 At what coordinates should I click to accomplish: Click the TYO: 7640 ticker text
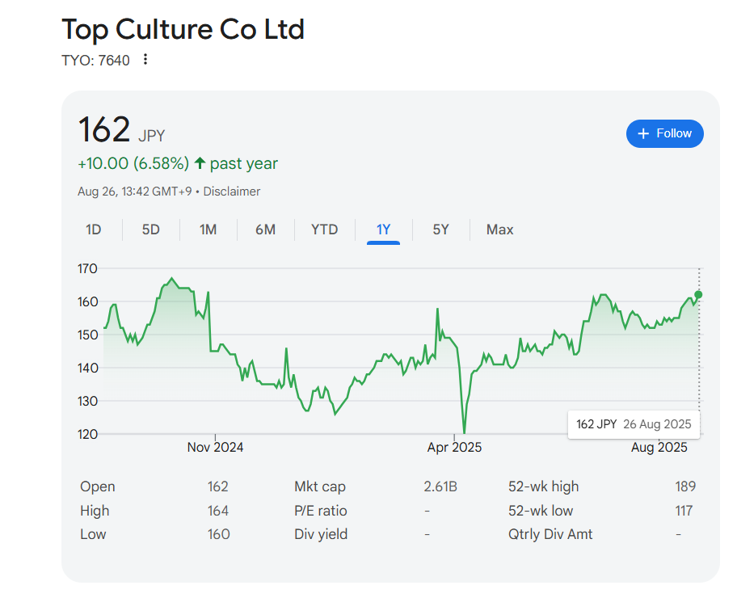[x=95, y=60]
